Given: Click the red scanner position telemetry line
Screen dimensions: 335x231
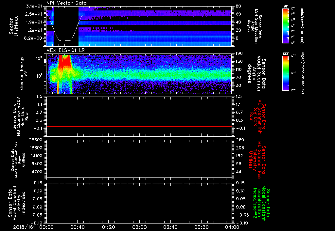Looking at the screenshot, I should click(139, 166).
